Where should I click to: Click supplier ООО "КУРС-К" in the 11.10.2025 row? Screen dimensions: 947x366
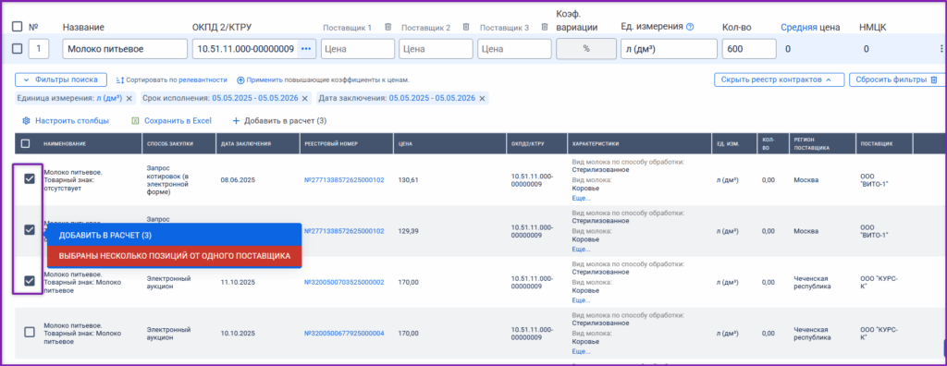pos(879,282)
